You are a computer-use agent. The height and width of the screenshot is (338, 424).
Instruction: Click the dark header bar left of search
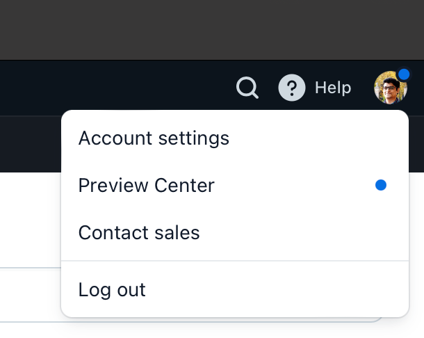(x=104, y=88)
